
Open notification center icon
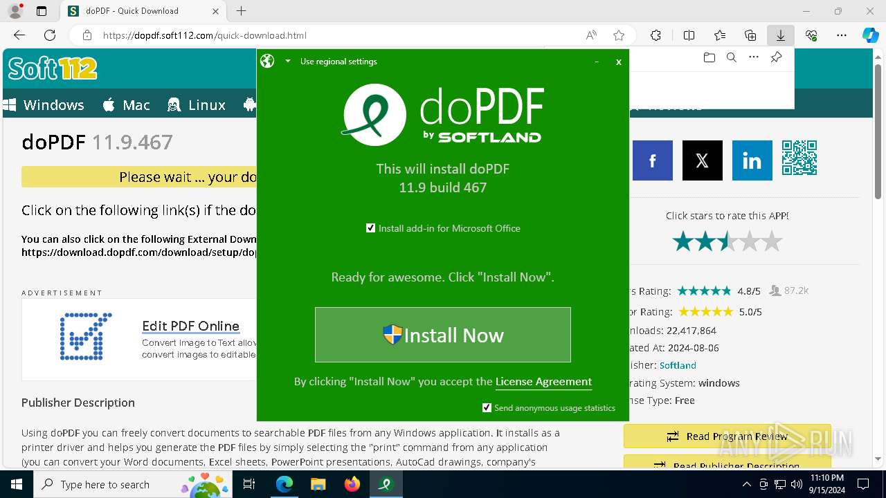[x=863, y=484]
